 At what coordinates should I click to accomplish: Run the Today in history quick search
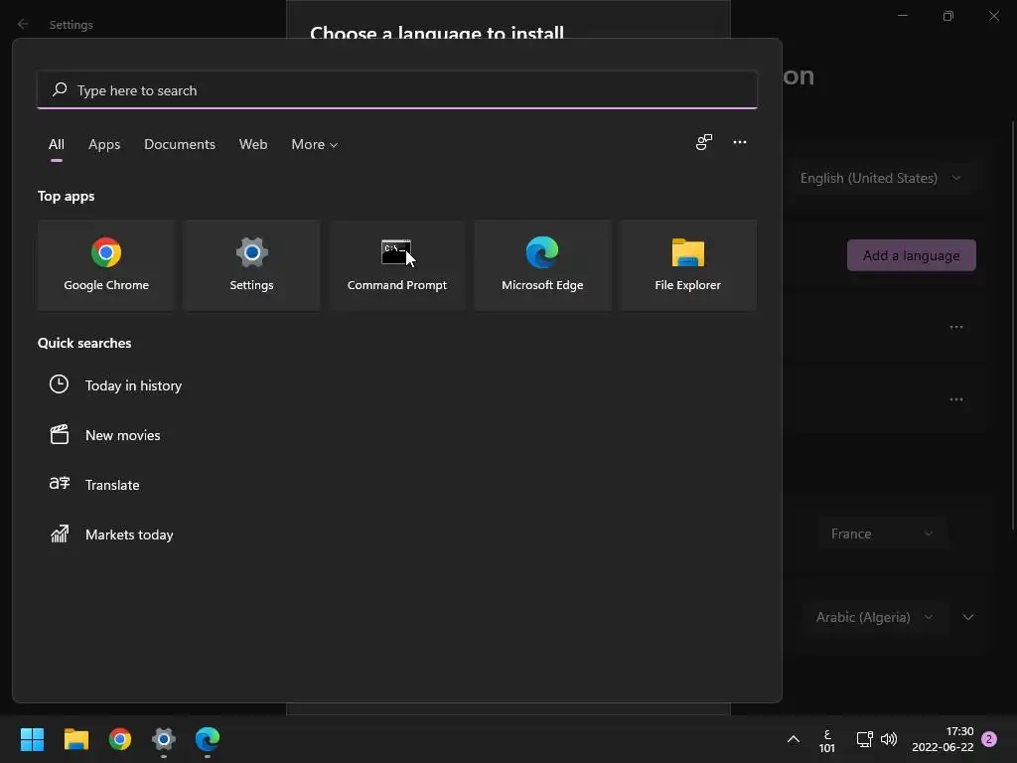pyautogui.click(x=134, y=385)
